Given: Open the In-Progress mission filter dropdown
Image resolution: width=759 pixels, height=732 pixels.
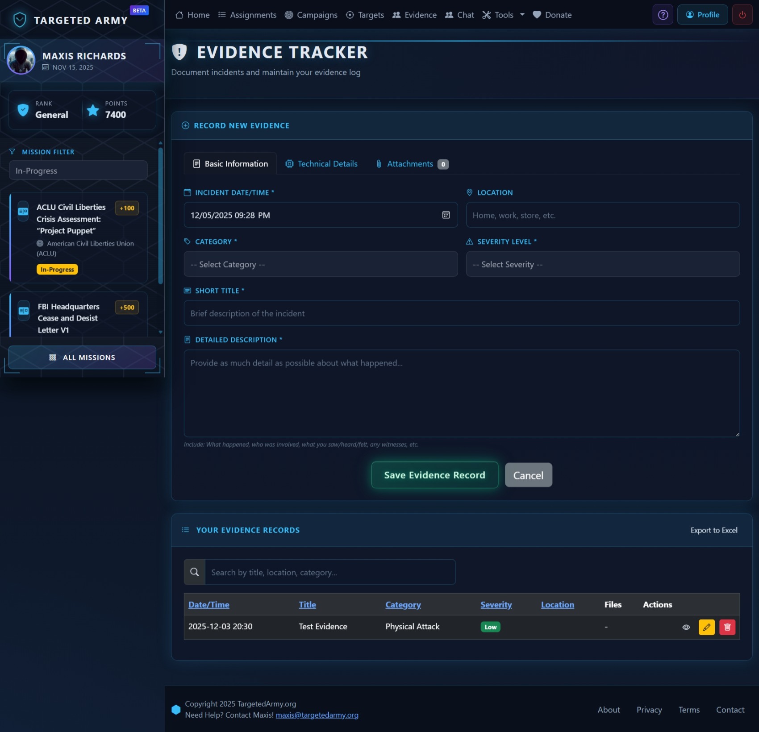Looking at the screenshot, I should 78,171.
